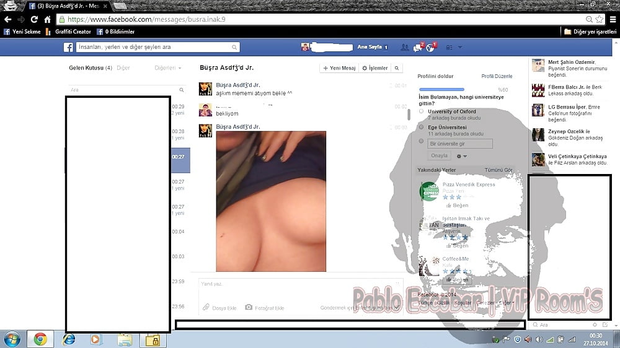Viewport: 620px width, 348px height.
Task: Launch Internet Explorer from the taskbar
Action: [69, 339]
